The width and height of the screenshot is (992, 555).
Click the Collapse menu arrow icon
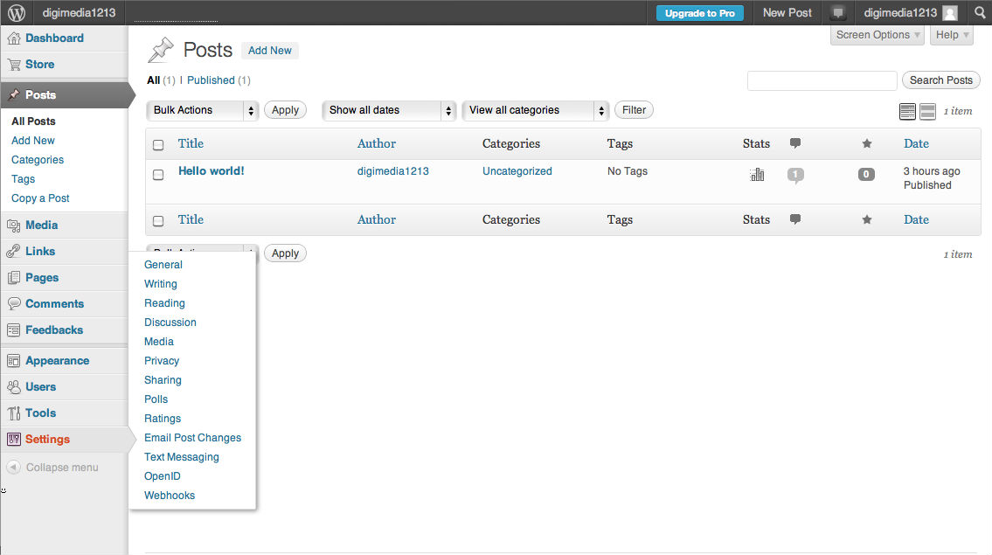point(13,467)
